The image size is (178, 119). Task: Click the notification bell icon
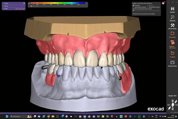pos(163,3)
